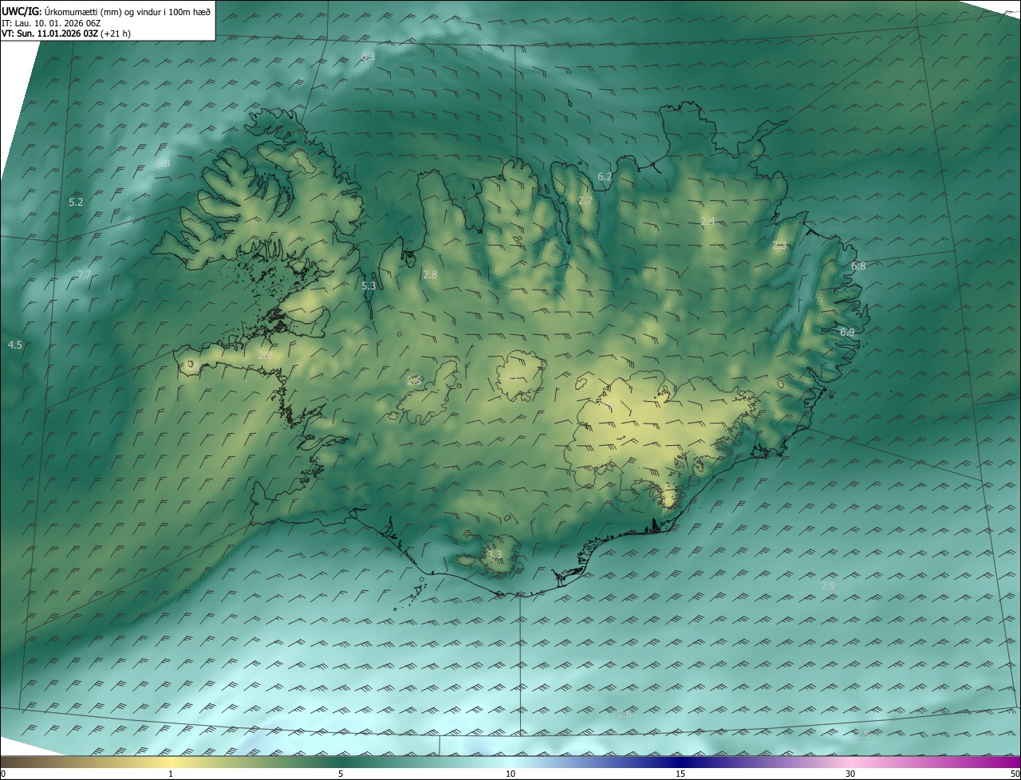
Task: Pick the dark navy color above the 15 tick
Action: point(680,762)
